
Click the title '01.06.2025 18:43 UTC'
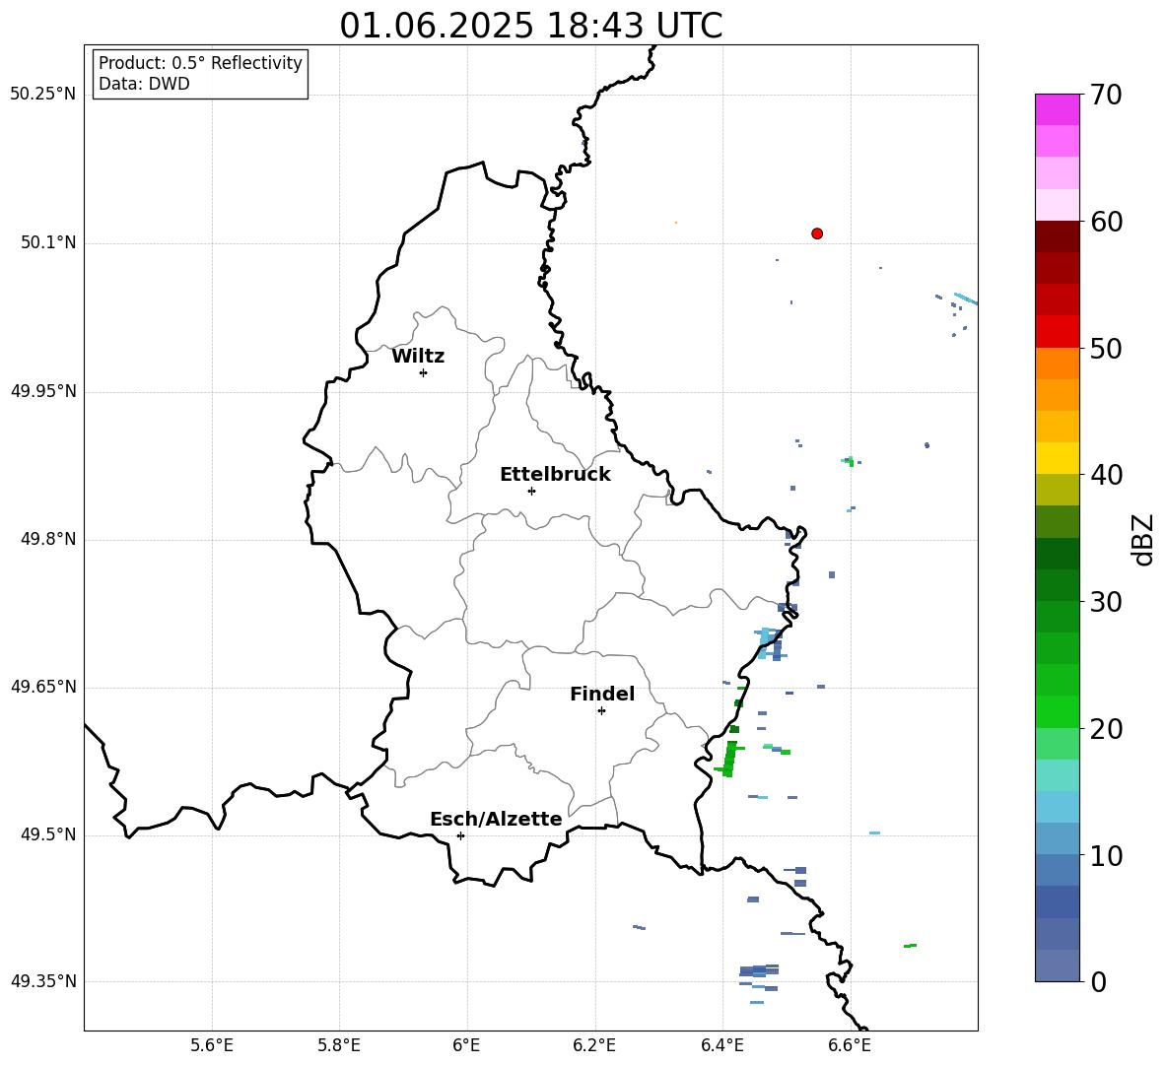tap(530, 26)
